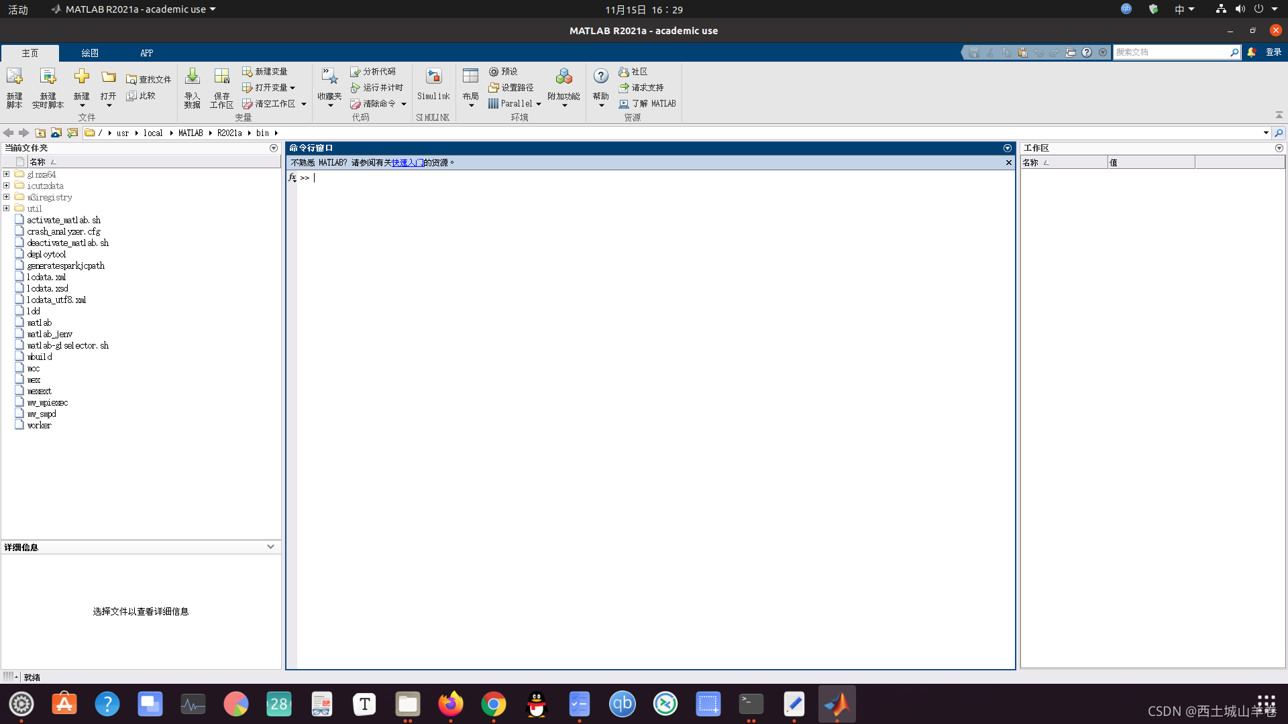
Task: Save the workspace using 保存工作区
Action: [221, 87]
